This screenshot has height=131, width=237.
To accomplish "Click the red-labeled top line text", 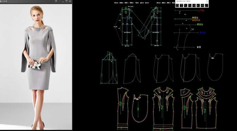I will point(201,10).
